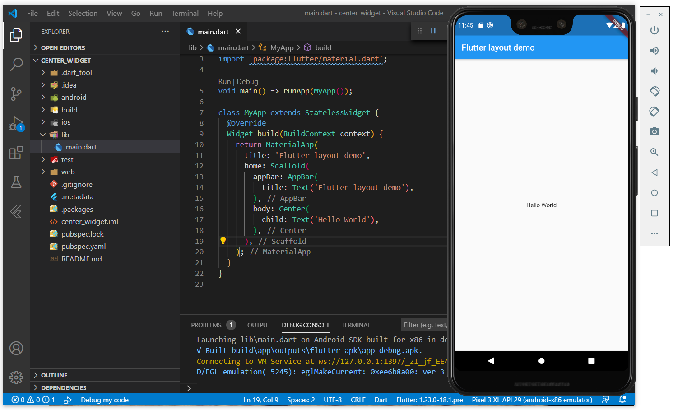Click the Pixel 3 XL device selector

[x=532, y=400]
